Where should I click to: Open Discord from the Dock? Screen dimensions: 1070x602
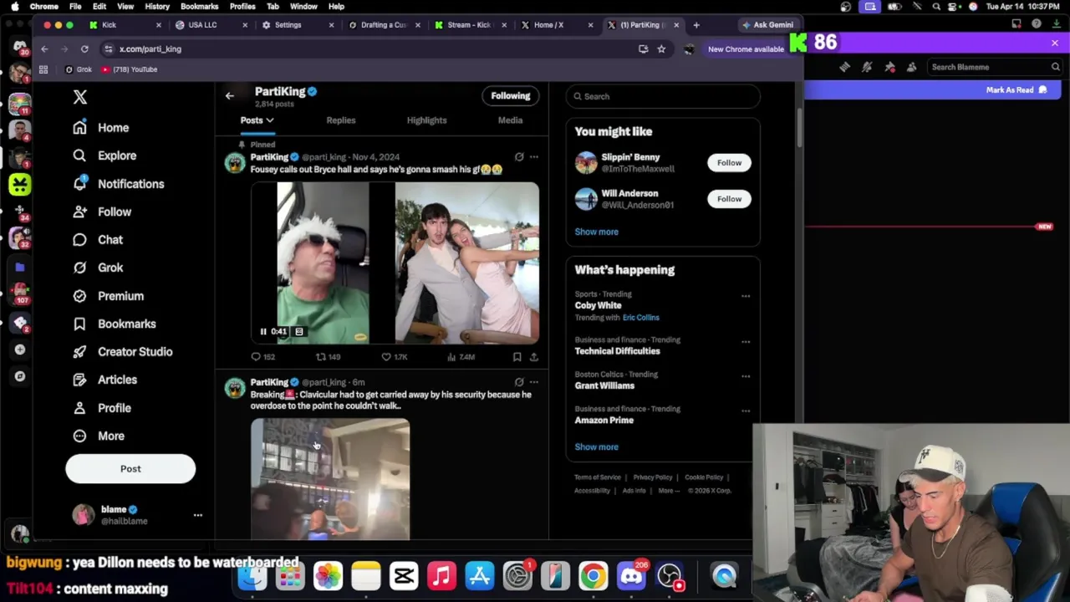pos(631,576)
